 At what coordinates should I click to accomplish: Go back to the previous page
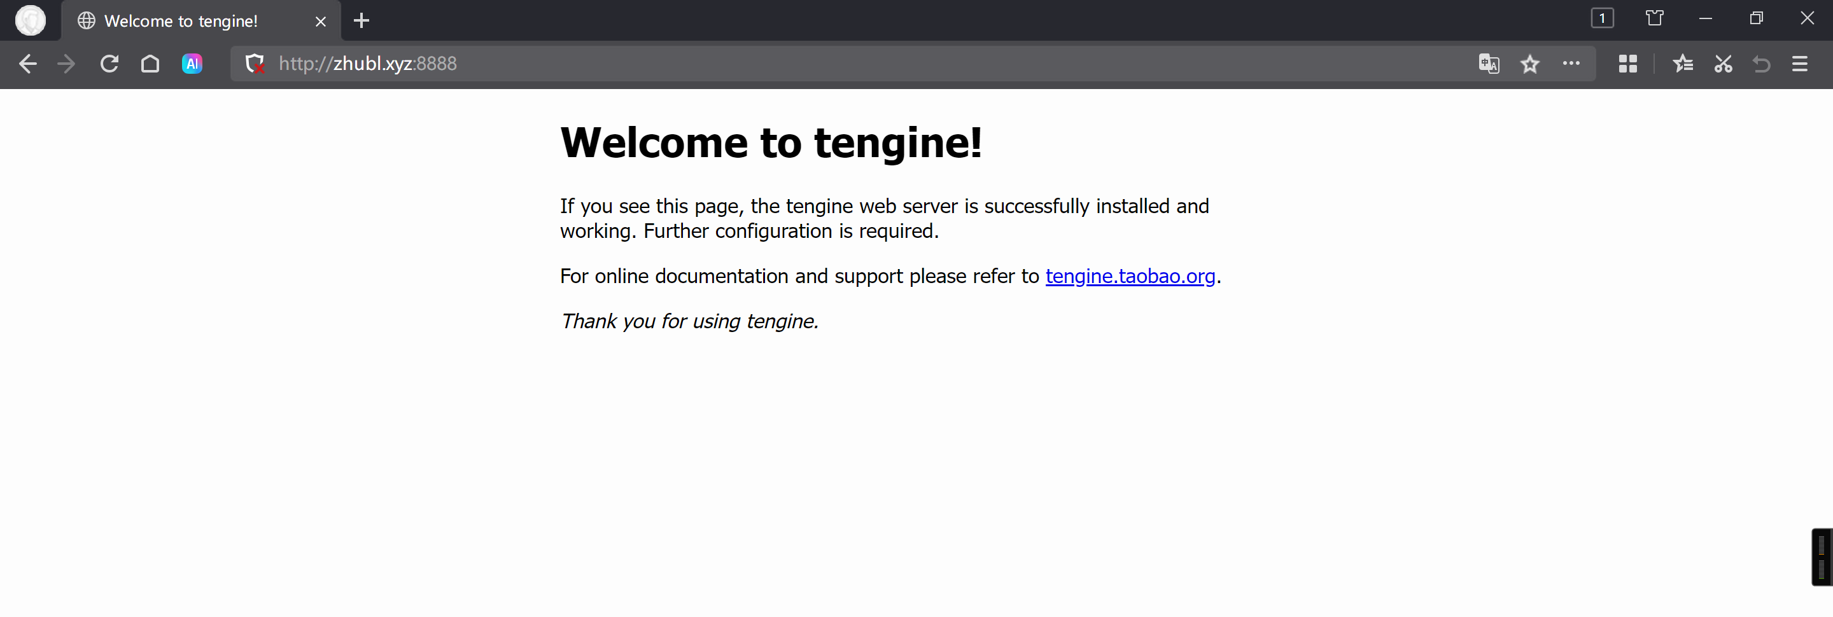click(27, 64)
